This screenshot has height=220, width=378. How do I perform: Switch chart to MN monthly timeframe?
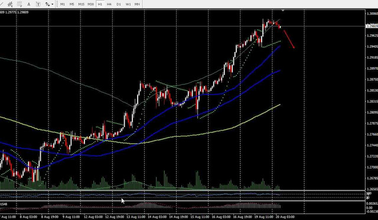click(x=137, y=4)
